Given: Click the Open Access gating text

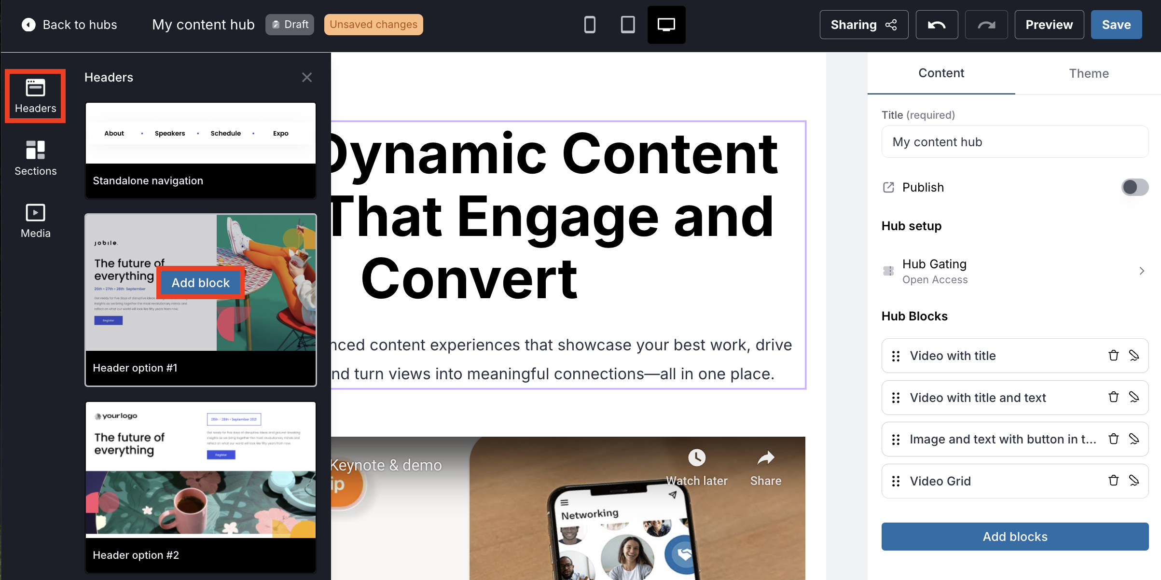Looking at the screenshot, I should (x=935, y=280).
